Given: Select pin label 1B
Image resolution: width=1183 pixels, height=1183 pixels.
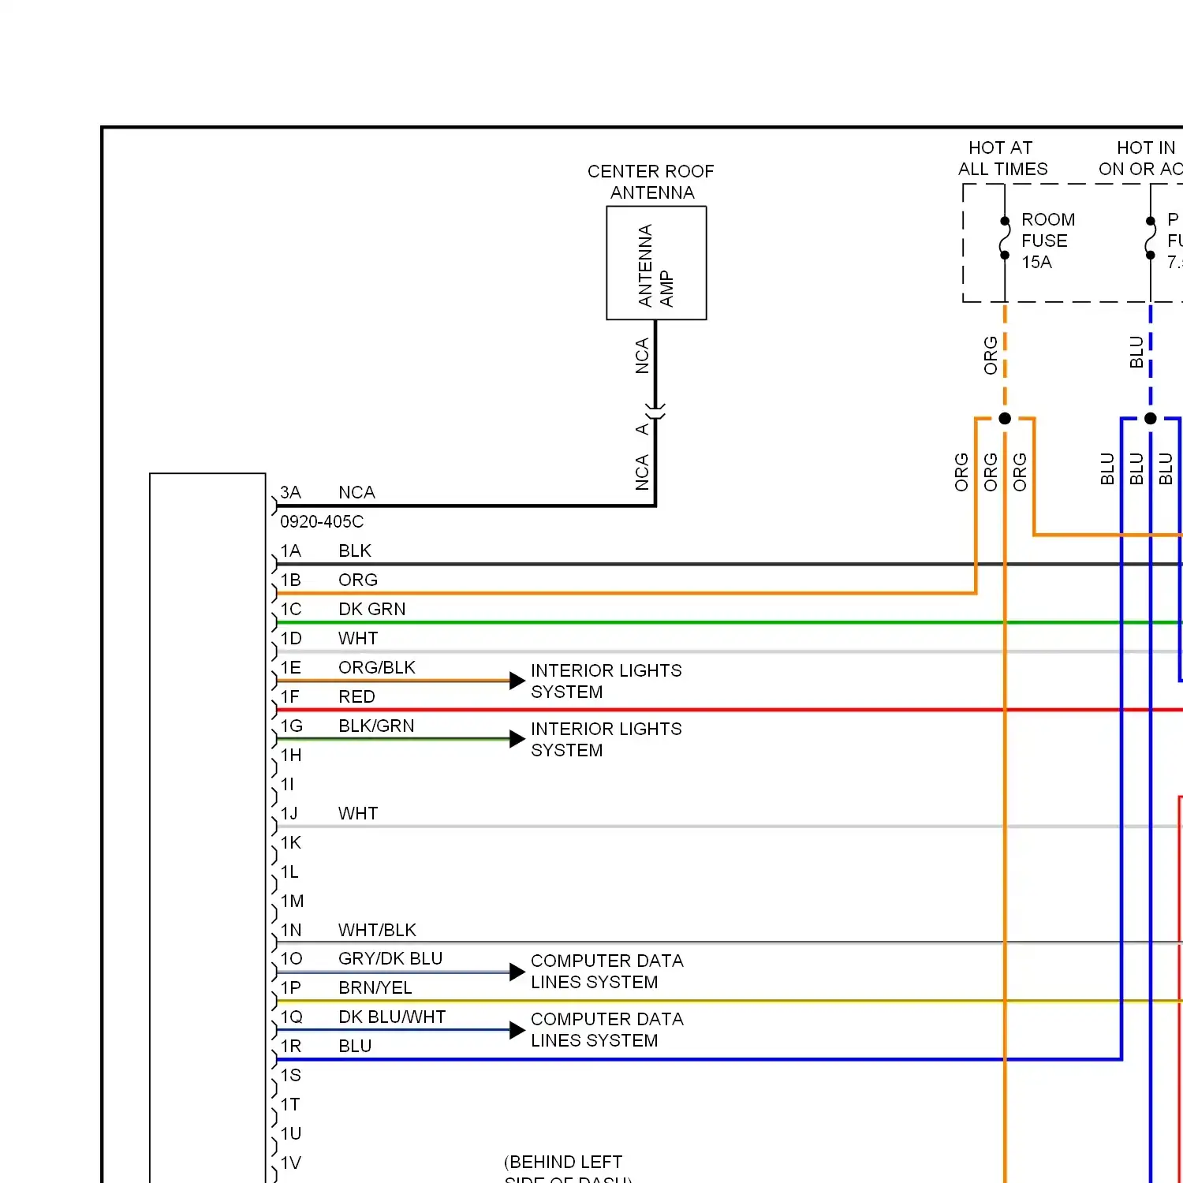Looking at the screenshot, I should pos(291,580).
